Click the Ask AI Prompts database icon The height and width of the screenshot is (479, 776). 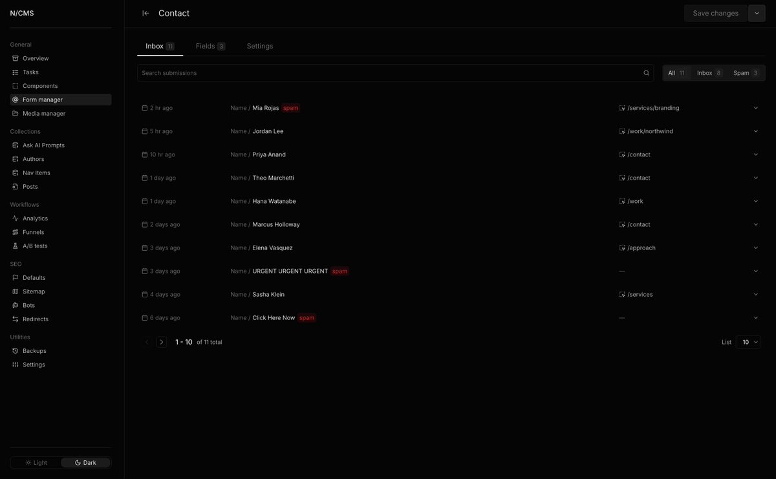[16, 145]
